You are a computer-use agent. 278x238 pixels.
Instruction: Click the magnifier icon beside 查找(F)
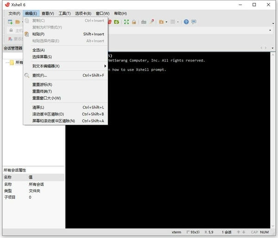tap(26, 75)
